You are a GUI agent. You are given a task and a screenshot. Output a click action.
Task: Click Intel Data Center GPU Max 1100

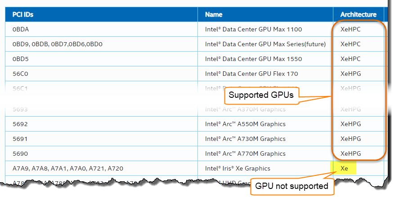[253, 29]
